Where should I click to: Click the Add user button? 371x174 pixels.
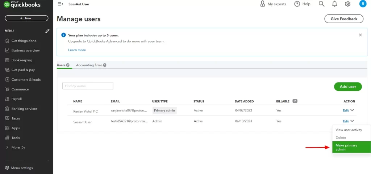tap(347, 86)
